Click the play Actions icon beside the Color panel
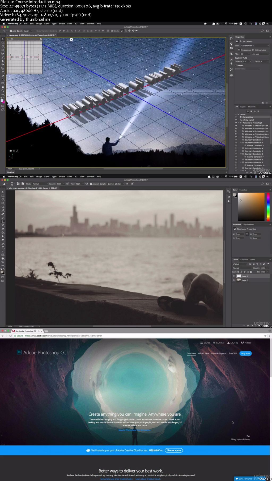This screenshot has height=481, width=272. (229, 201)
